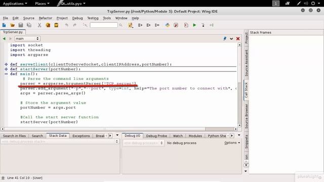Undo last edit with toolbar arrow
This screenshot has width=324, height=182.
tap(66, 25)
